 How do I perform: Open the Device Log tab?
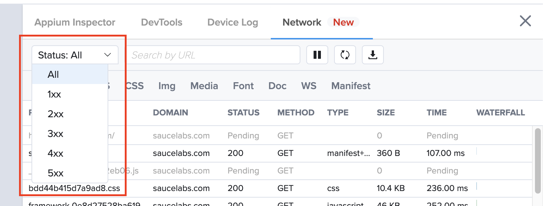(232, 23)
